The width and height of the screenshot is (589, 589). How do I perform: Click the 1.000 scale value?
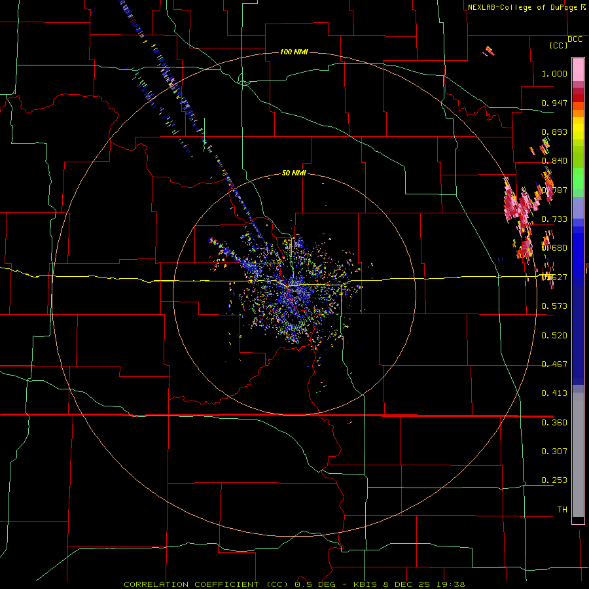554,73
